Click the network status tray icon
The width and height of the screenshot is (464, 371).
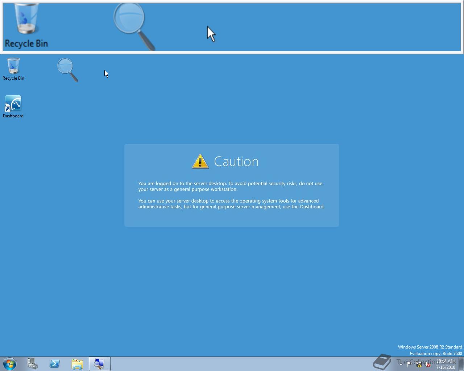click(x=418, y=364)
